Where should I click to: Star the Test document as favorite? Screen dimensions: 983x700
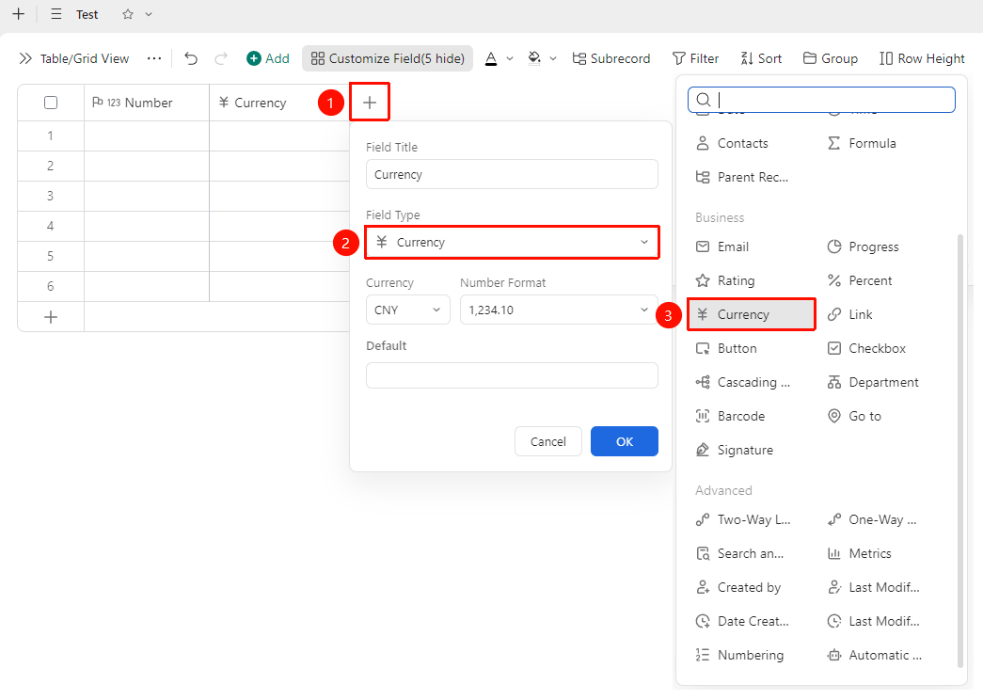[x=128, y=14]
